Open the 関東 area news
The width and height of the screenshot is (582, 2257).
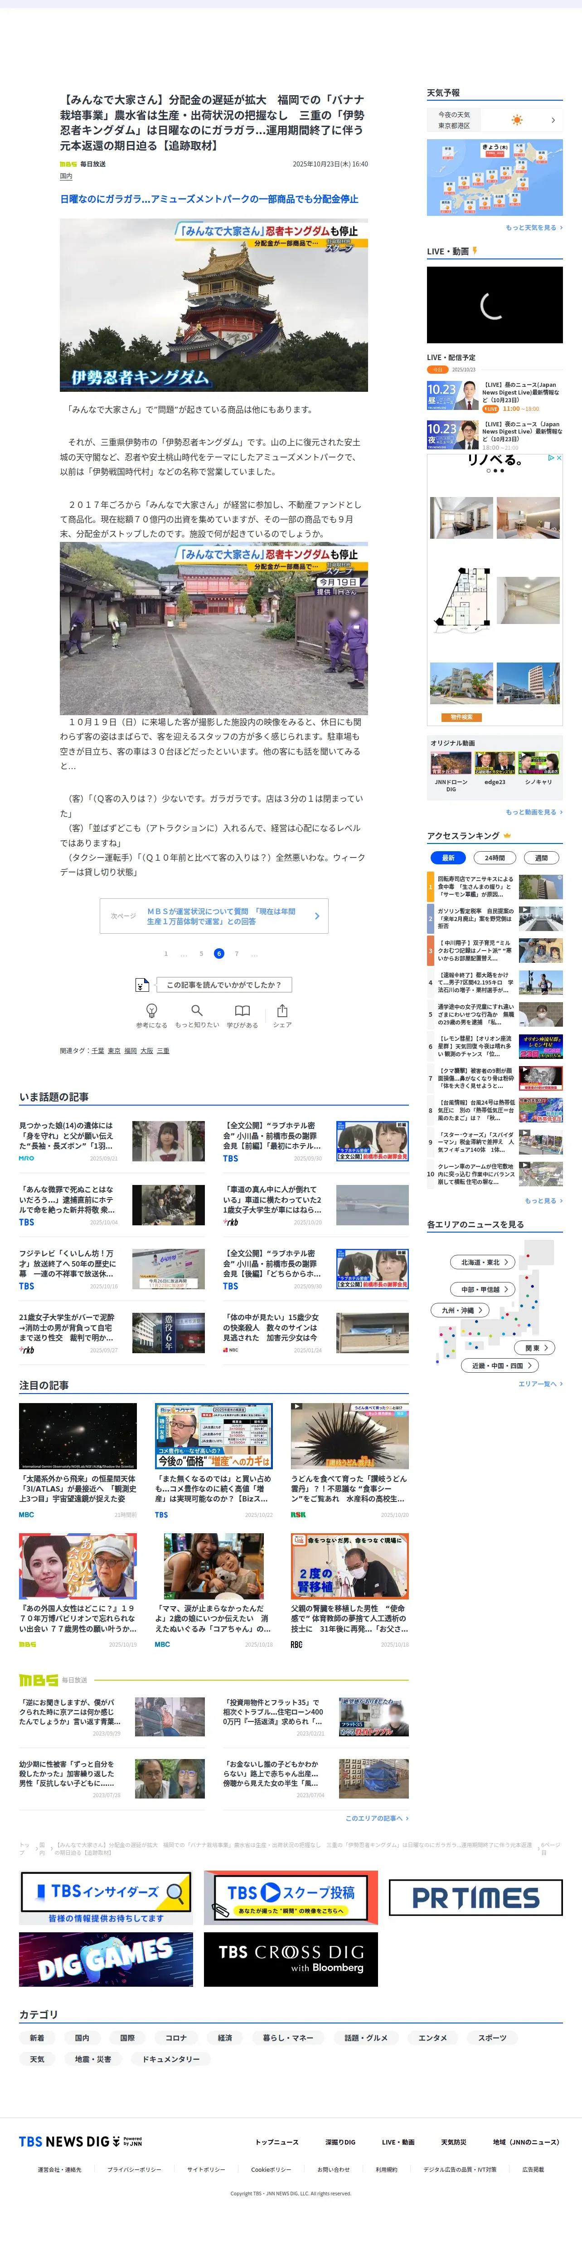click(x=535, y=1348)
